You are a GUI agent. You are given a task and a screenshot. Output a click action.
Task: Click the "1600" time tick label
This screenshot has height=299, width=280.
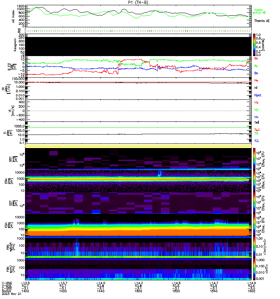coord(251,291)
